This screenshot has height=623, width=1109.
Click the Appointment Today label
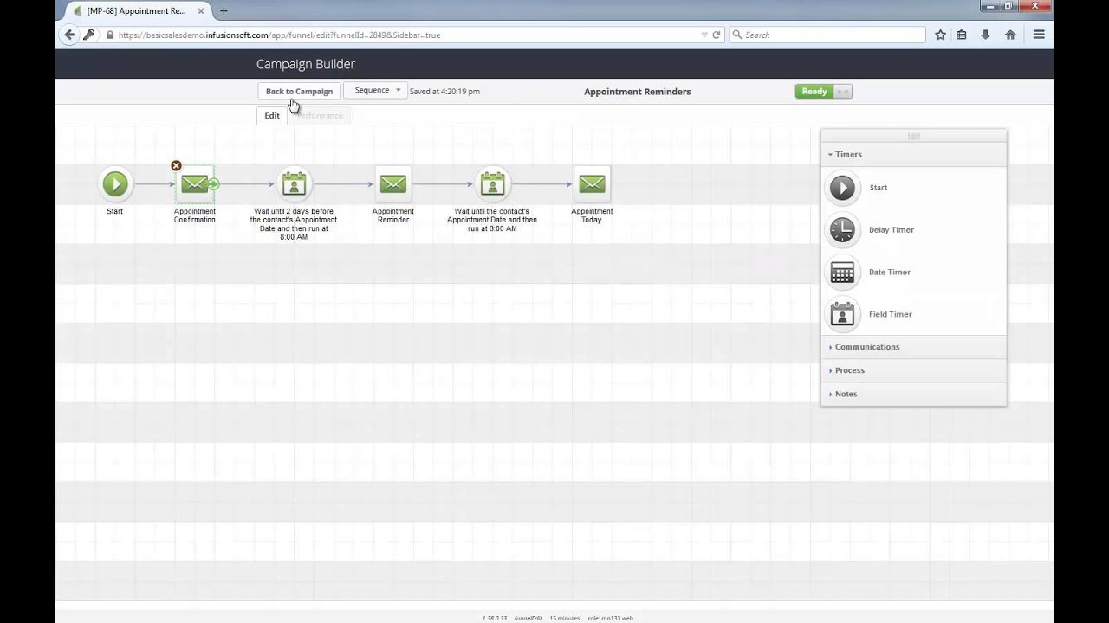coord(592,215)
